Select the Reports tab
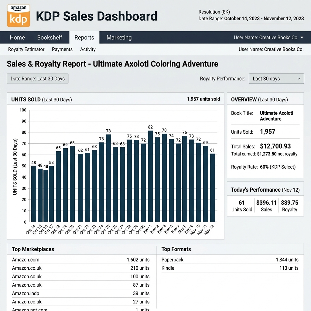 point(84,37)
